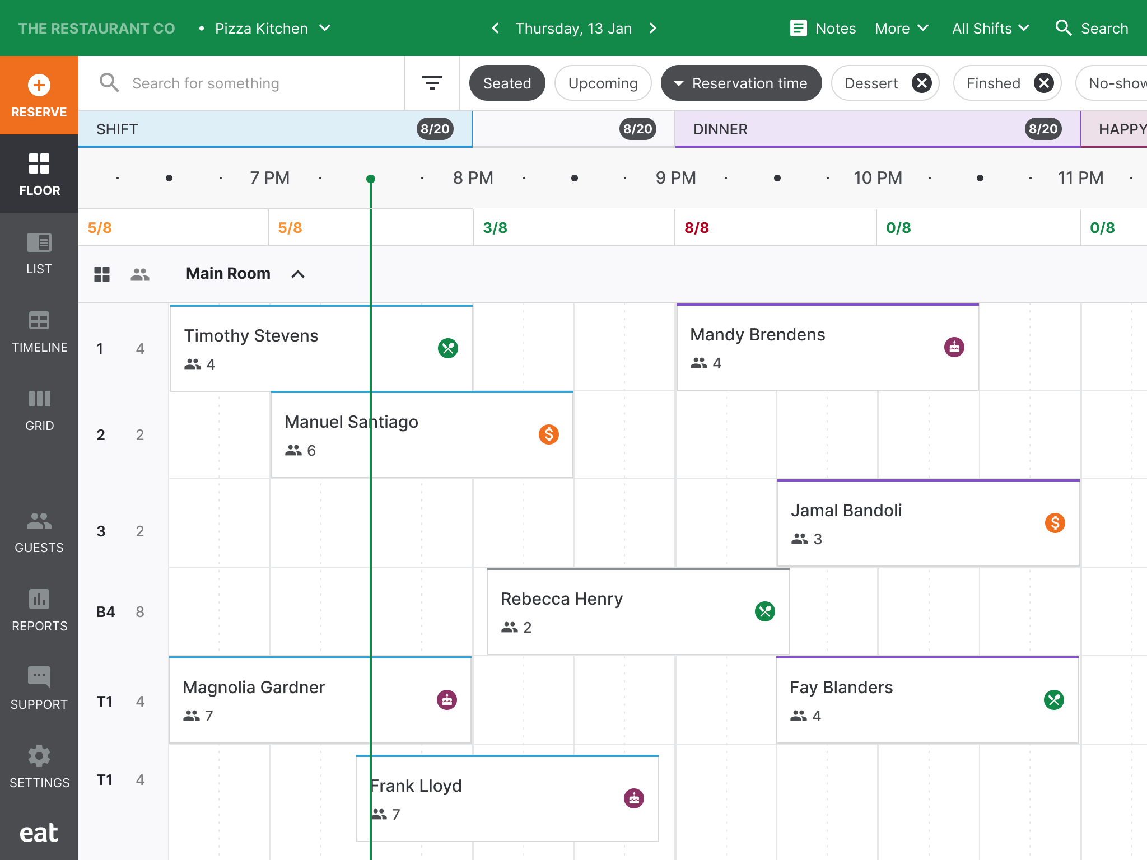Toggle the Seated filter chip
The image size is (1147, 860).
[507, 83]
